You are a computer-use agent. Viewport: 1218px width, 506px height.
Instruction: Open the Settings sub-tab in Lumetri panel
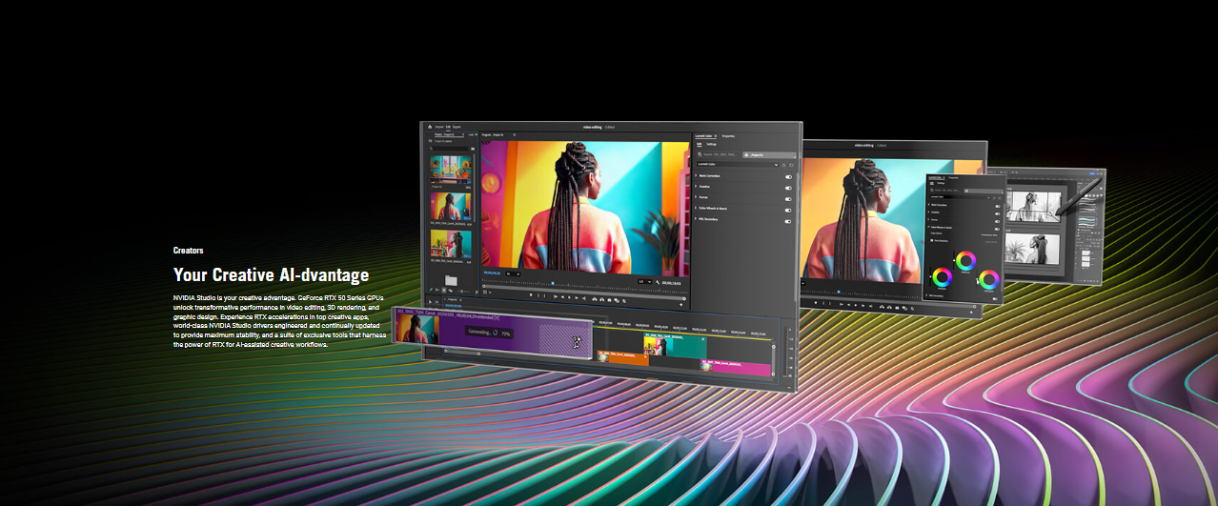(x=711, y=145)
